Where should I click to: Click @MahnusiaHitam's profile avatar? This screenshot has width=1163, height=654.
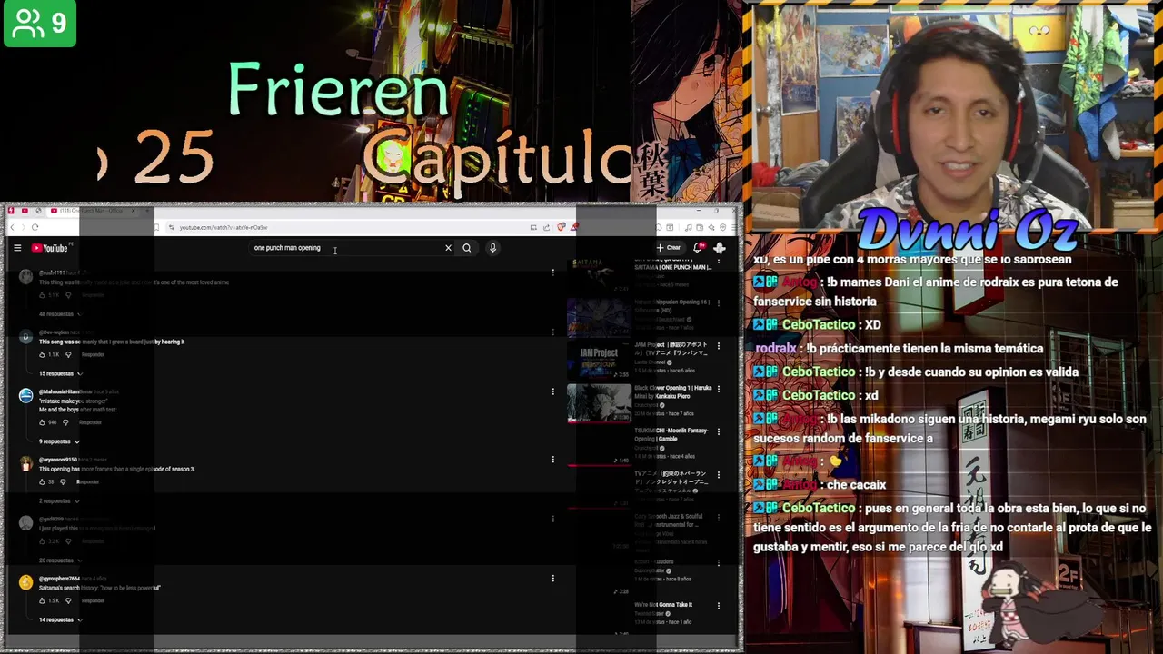[26, 395]
